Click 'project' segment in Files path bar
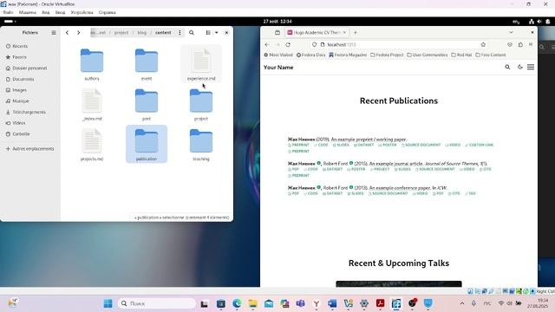The image size is (555, 312). tap(121, 33)
